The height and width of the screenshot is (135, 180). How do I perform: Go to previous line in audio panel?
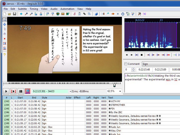point(127,55)
